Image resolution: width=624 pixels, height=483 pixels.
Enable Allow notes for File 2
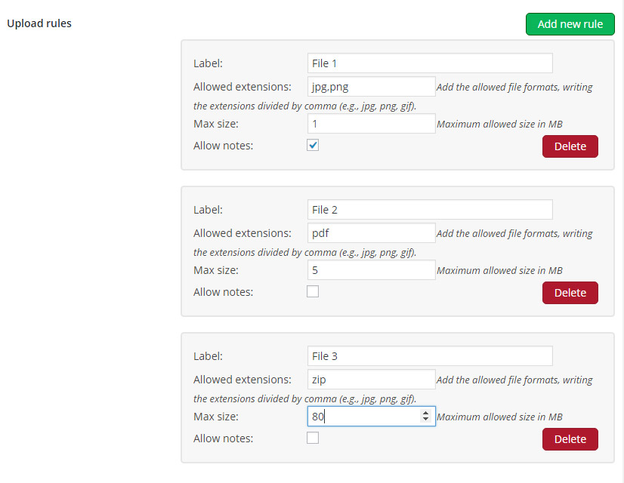click(313, 291)
